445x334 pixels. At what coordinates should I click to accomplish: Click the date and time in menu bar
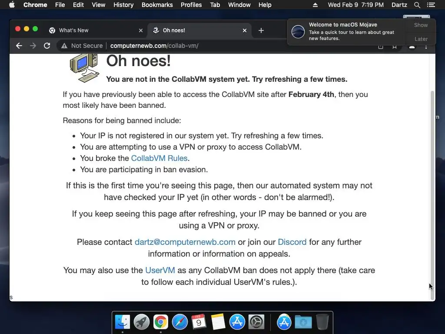(355, 5)
